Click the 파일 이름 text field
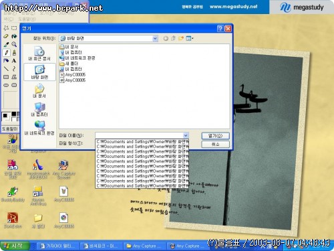Image resolution: width=334 pixels, height=251 pixels. pyautogui.click(x=139, y=135)
